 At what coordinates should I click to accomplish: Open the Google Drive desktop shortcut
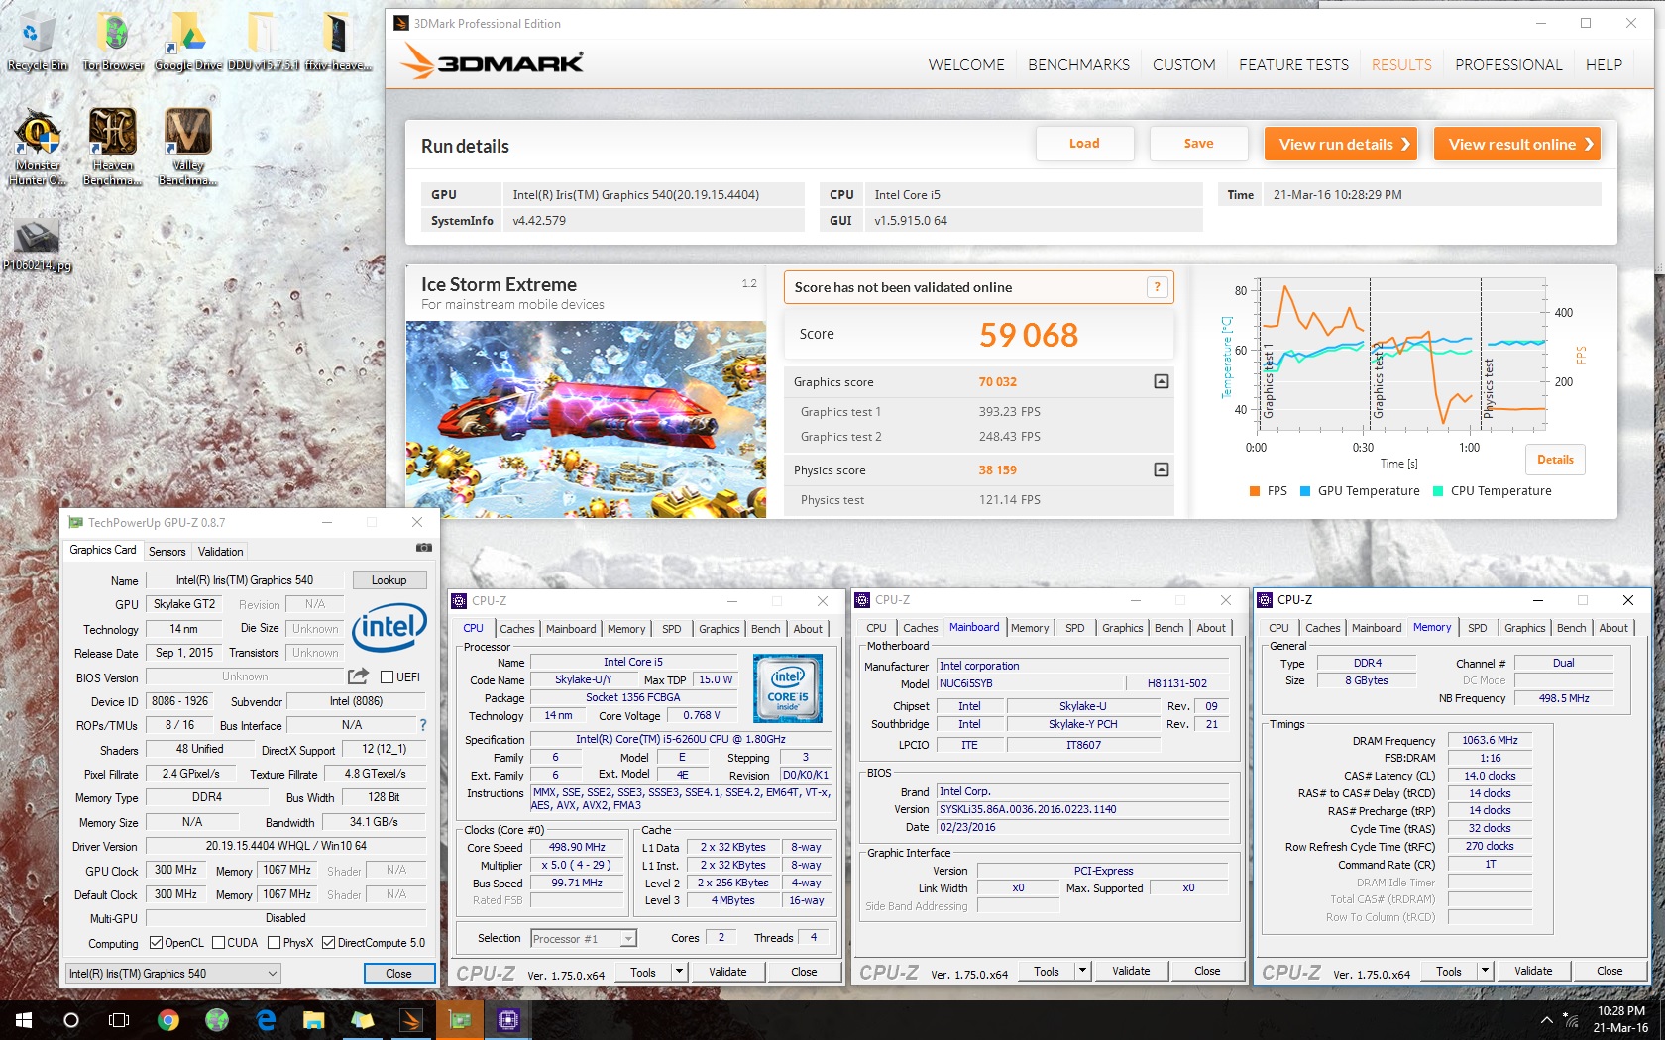(x=188, y=42)
